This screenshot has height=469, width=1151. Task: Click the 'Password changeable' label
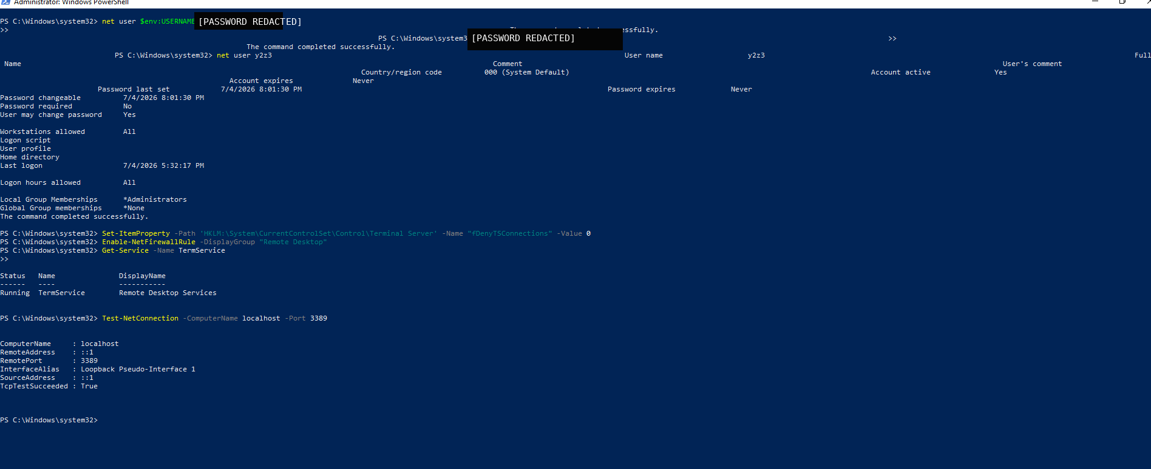pyautogui.click(x=40, y=98)
